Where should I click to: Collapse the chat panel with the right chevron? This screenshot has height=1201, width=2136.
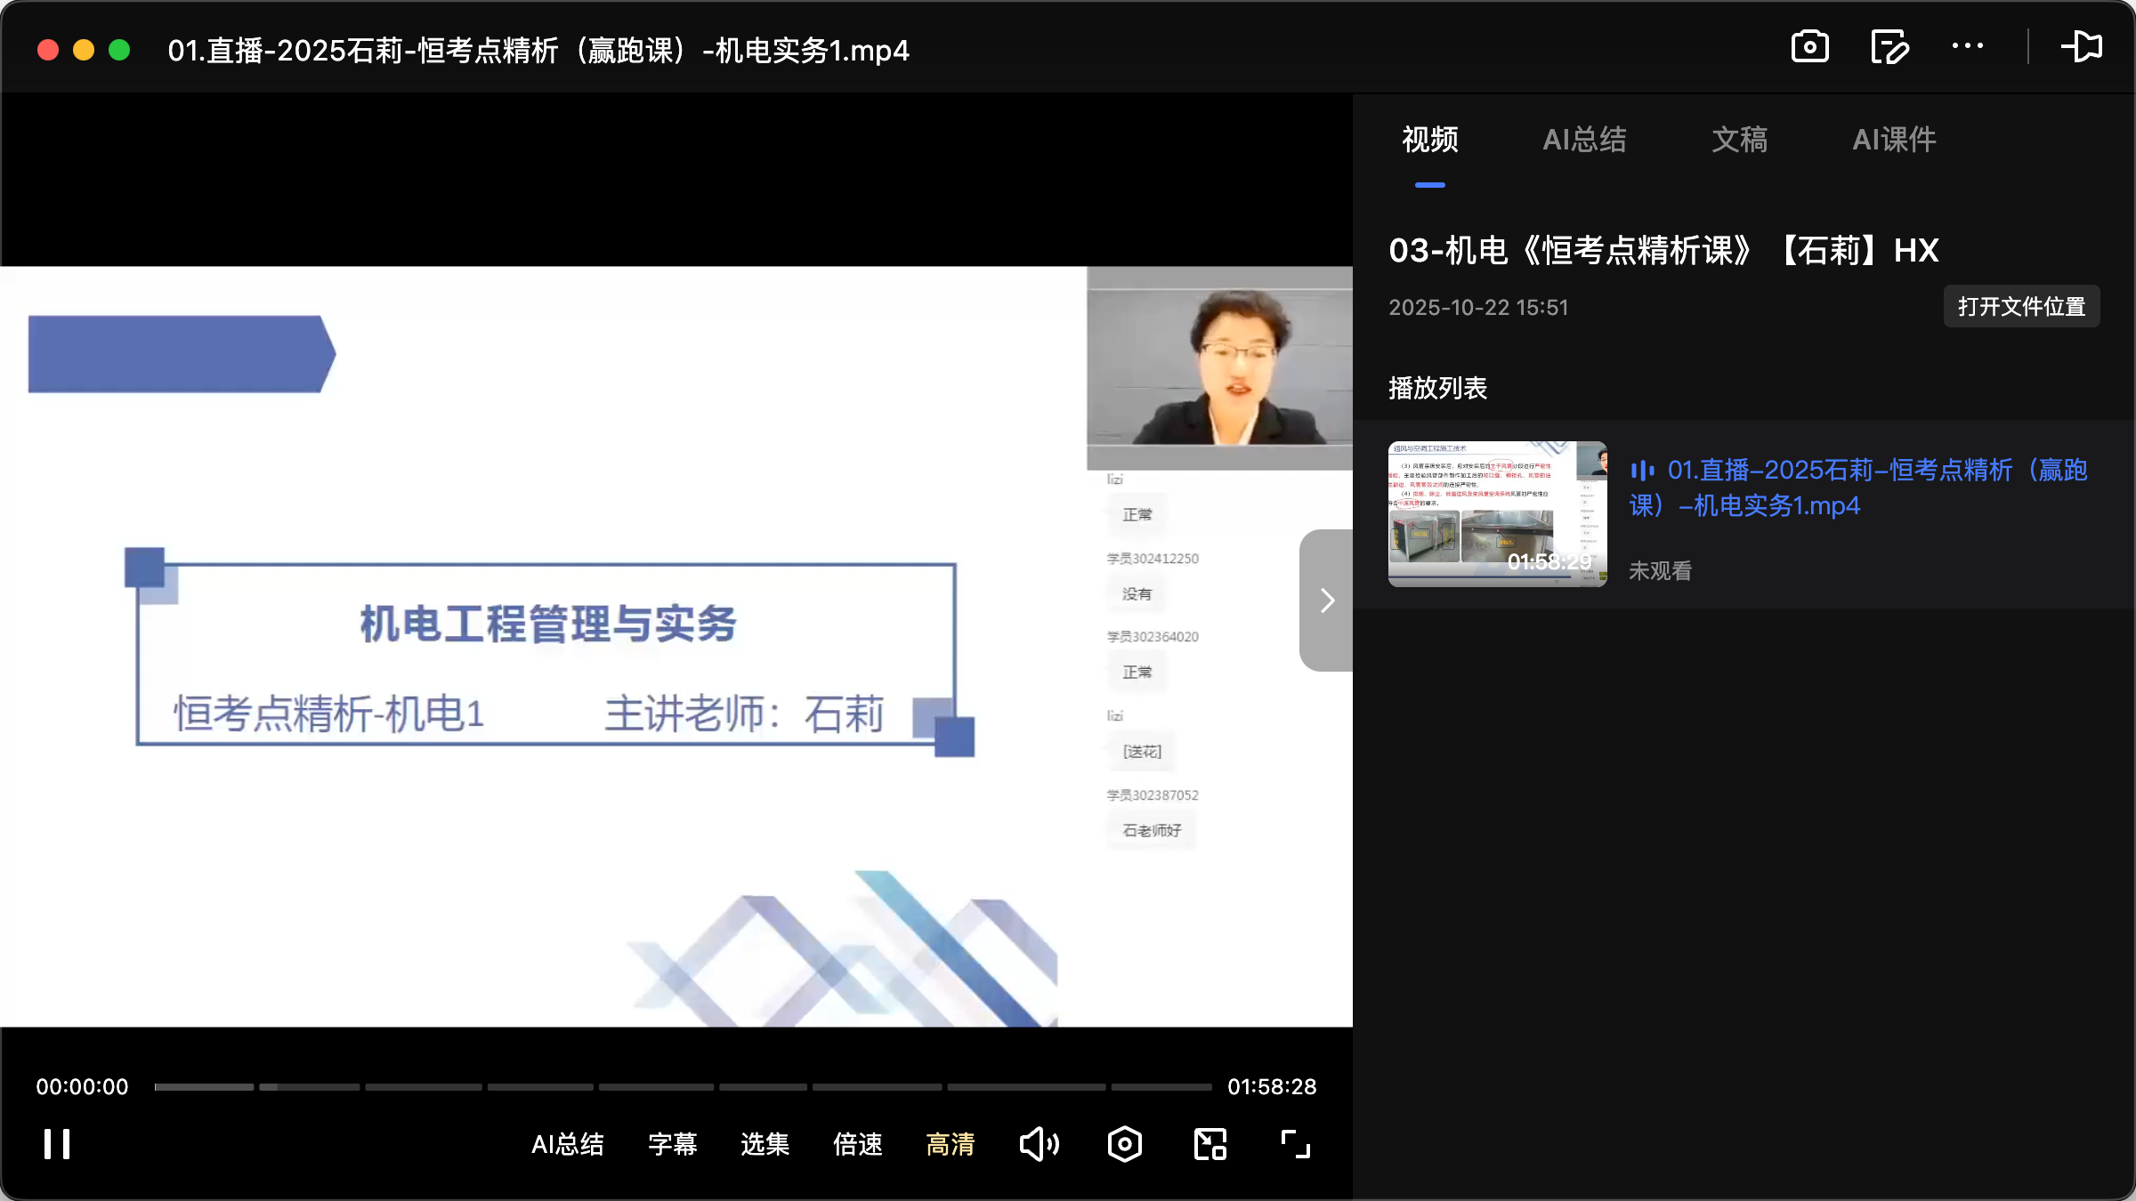click(1325, 600)
